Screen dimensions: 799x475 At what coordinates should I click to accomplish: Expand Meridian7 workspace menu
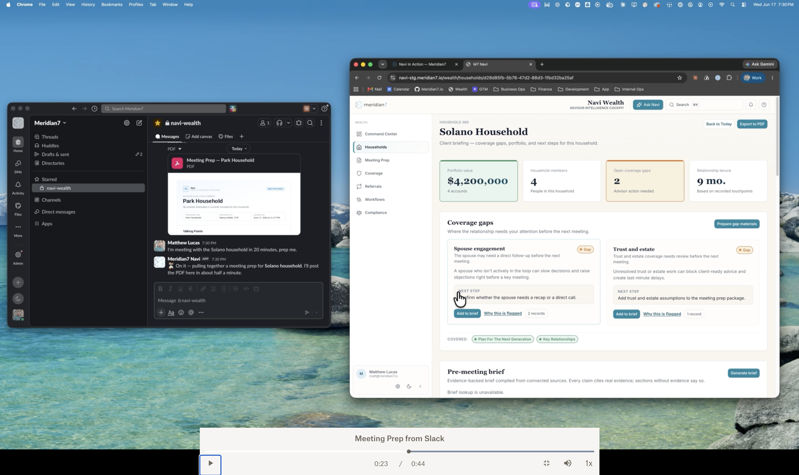50,123
